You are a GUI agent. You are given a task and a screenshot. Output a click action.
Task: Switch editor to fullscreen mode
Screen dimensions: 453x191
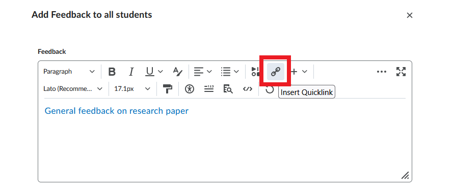pos(401,72)
